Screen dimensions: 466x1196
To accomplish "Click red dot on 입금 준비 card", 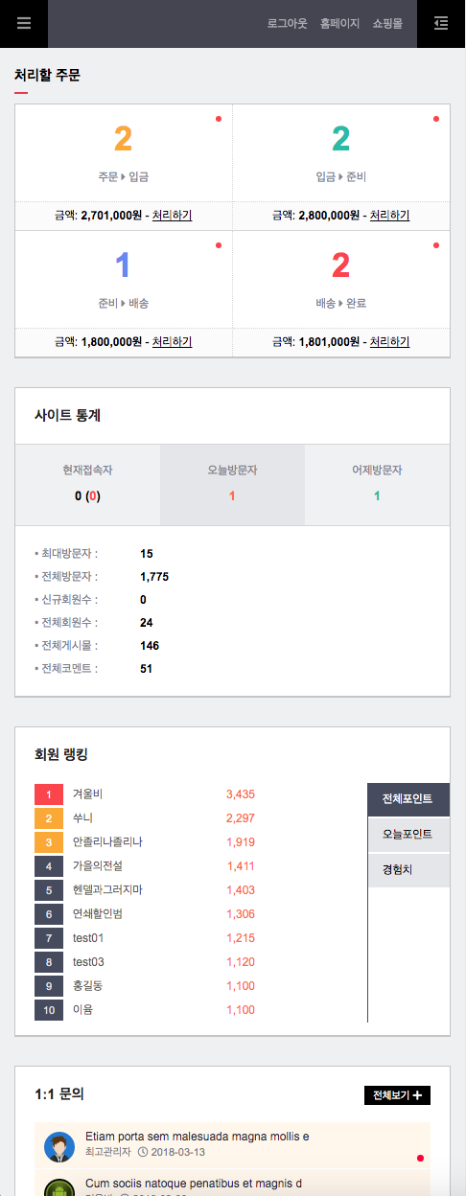I will [436, 119].
